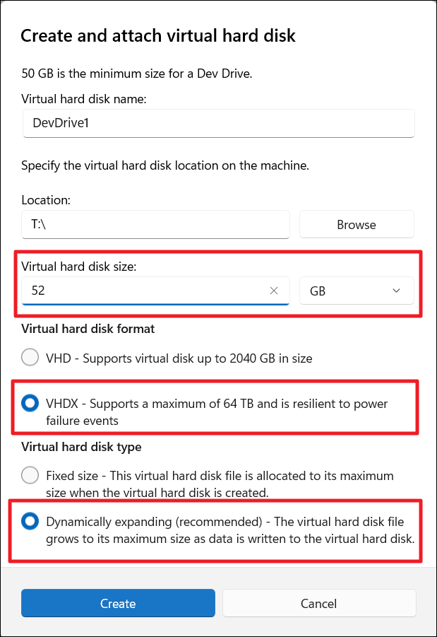Image resolution: width=437 pixels, height=637 pixels.
Task: Focus the Location field containing T:\
Action: [x=155, y=225]
